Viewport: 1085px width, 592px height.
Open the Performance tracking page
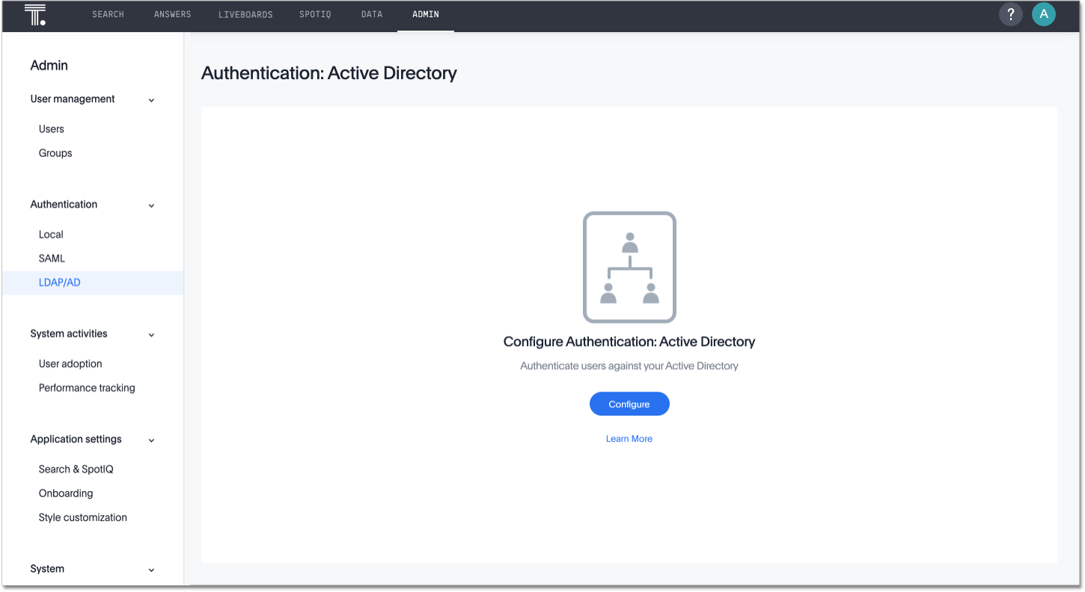pyautogui.click(x=87, y=387)
